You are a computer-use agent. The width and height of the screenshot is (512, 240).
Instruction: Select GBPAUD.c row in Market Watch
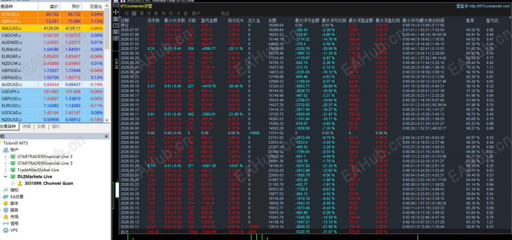(52, 78)
